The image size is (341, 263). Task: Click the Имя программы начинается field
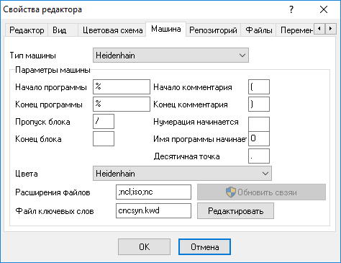click(x=259, y=138)
